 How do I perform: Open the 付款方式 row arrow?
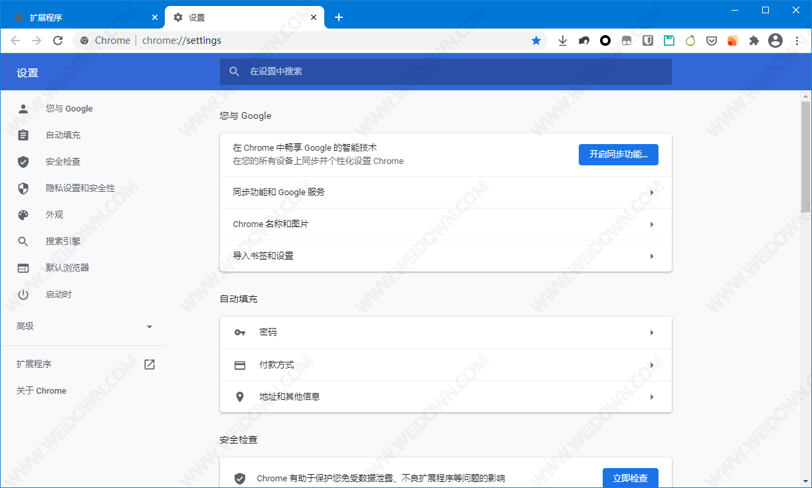tap(652, 365)
